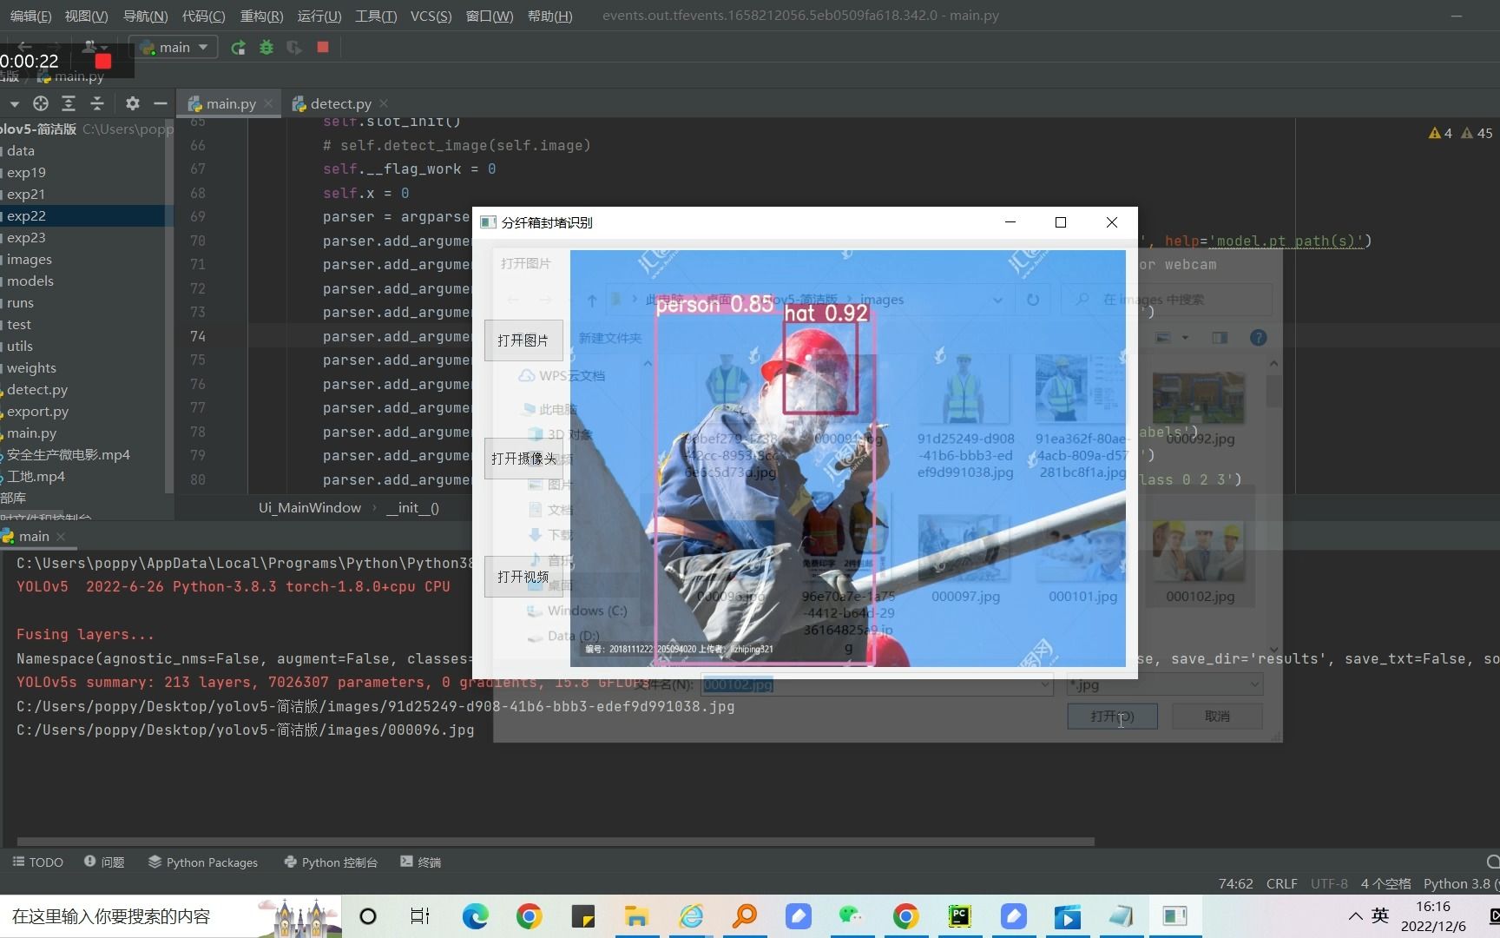Open Microsoft Edge from taskbar

coord(475,916)
